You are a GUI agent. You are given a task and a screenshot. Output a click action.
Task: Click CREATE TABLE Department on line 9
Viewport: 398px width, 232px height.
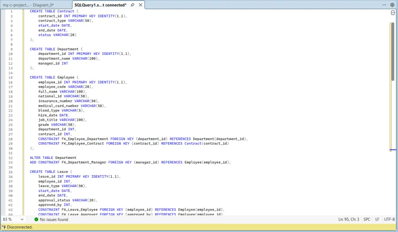pyautogui.click(x=54, y=49)
